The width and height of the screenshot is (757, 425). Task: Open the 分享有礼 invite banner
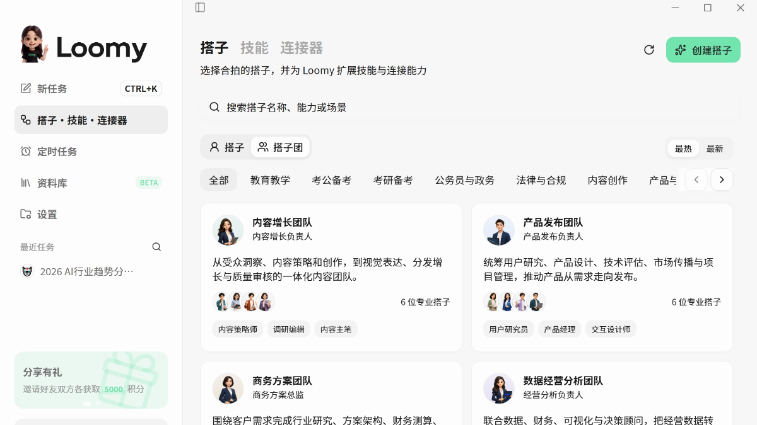tap(91, 380)
